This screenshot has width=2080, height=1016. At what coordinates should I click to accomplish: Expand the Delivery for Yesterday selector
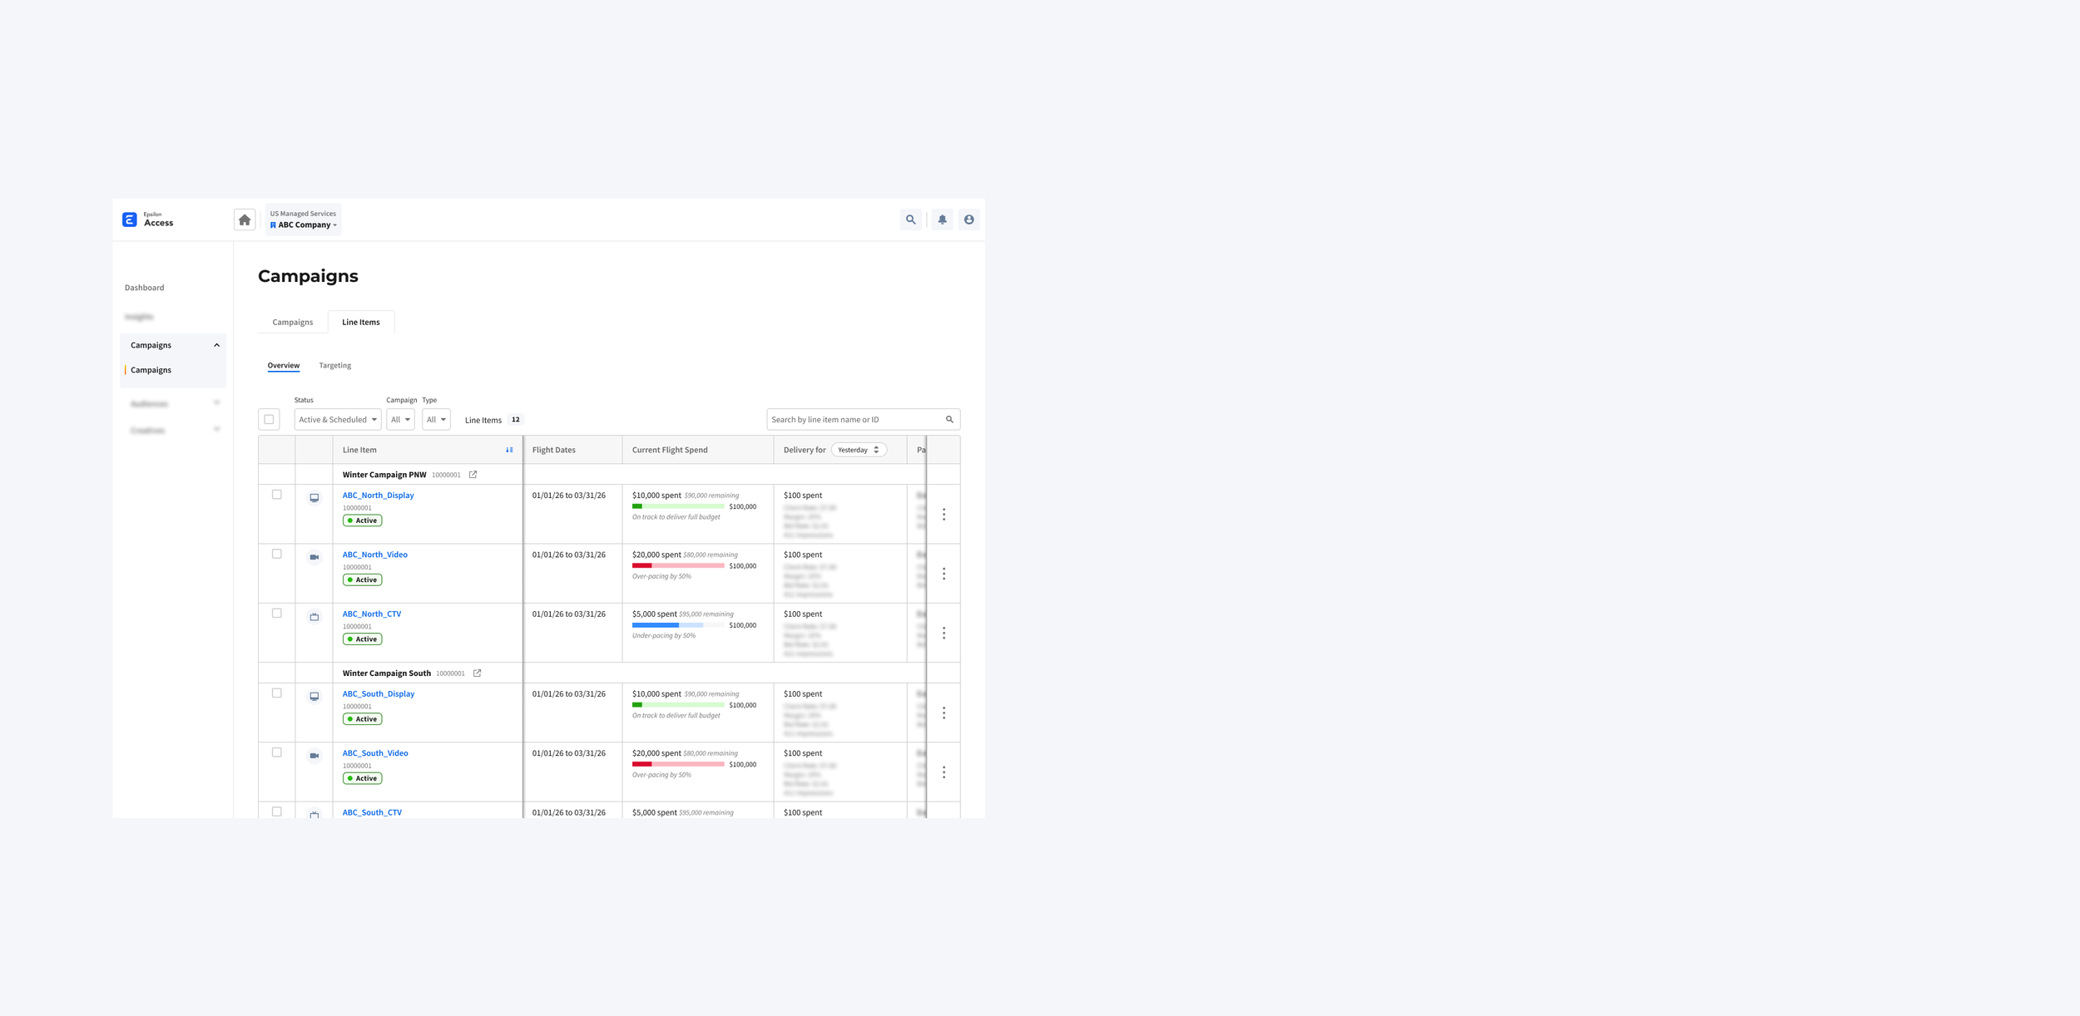coord(858,450)
